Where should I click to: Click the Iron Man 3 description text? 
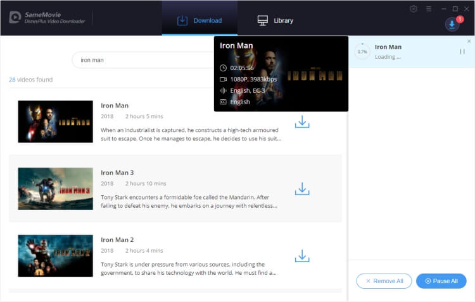pyautogui.click(x=189, y=202)
